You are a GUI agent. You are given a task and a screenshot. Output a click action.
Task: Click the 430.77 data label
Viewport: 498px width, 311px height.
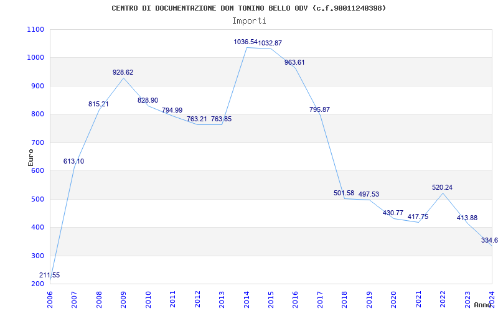coord(393,213)
